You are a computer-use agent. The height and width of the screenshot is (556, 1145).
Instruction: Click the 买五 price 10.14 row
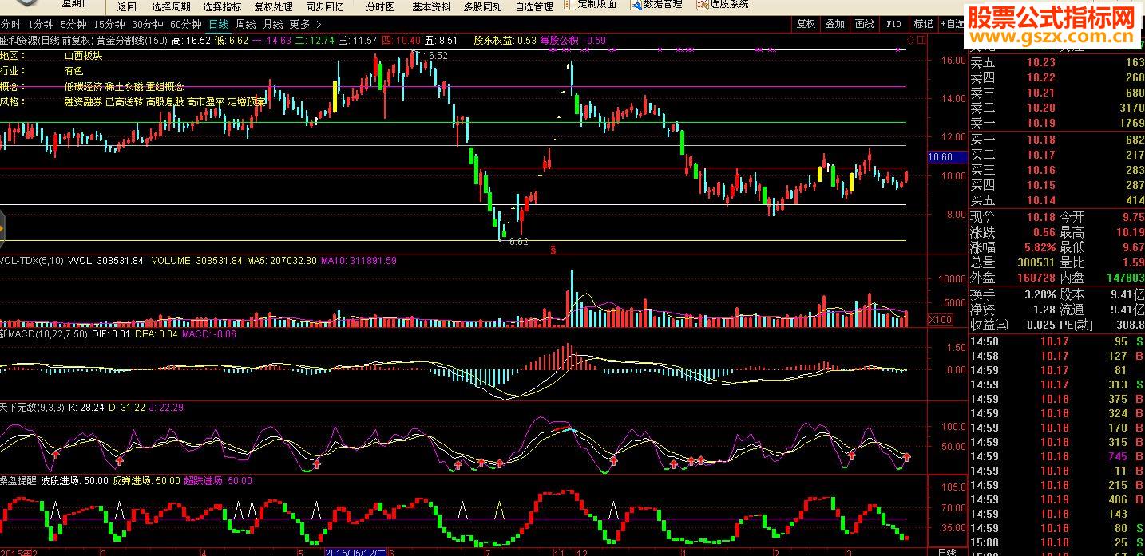1057,200
